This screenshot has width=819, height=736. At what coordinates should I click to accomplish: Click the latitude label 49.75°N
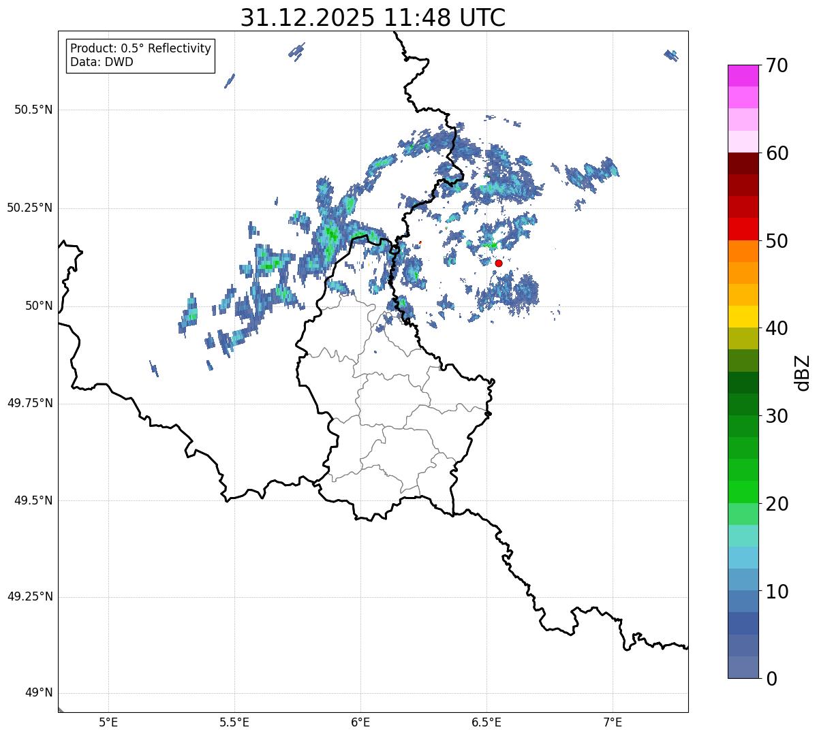pos(29,403)
